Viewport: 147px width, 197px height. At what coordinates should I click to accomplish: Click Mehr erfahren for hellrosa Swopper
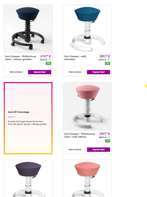(x=75, y=150)
